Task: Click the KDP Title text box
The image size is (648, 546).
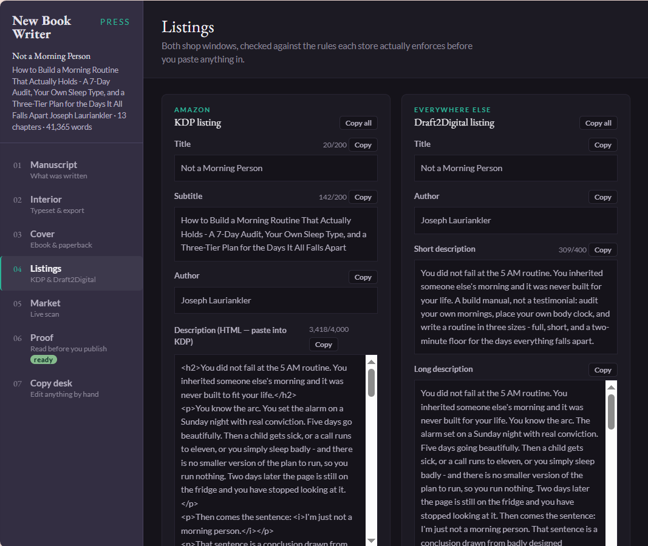Action: pos(276,168)
